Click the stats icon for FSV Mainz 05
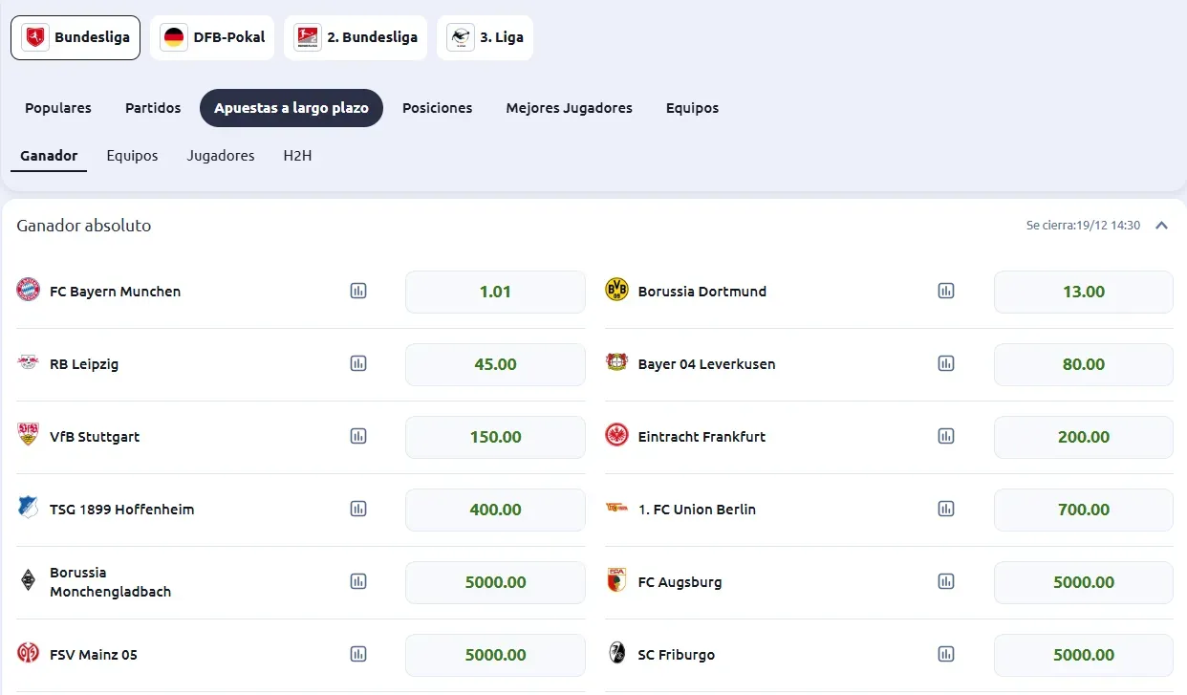The width and height of the screenshot is (1187, 695). pos(358,654)
